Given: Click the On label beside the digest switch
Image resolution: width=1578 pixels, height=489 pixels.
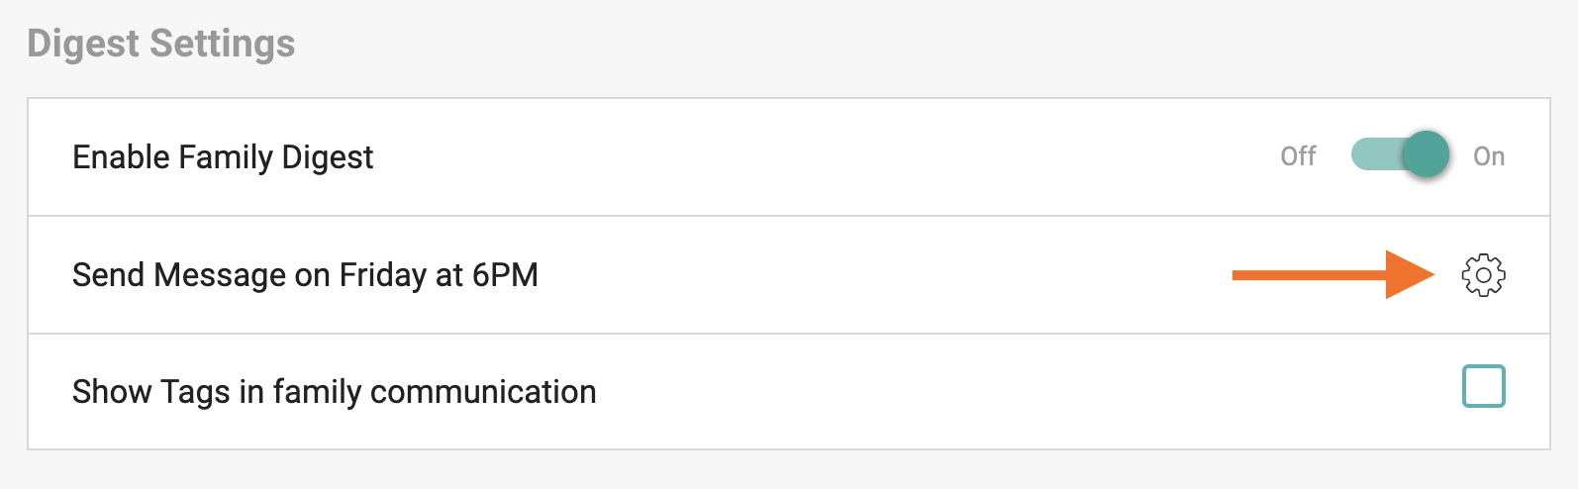Looking at the screenshot, I should pos(1489,156).
